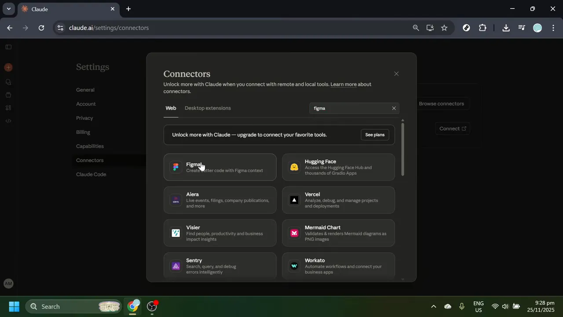
Task: Open a new browser tab
Action: (128, 9)
